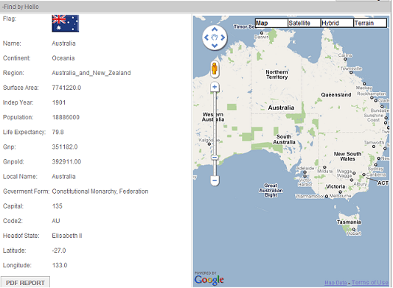This screenshot has width=393, height=288.
Task: Switch to Satellite view
Action: point(305,23)
